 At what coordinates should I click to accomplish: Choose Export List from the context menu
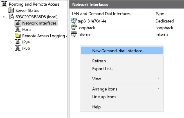pos(103,69)
